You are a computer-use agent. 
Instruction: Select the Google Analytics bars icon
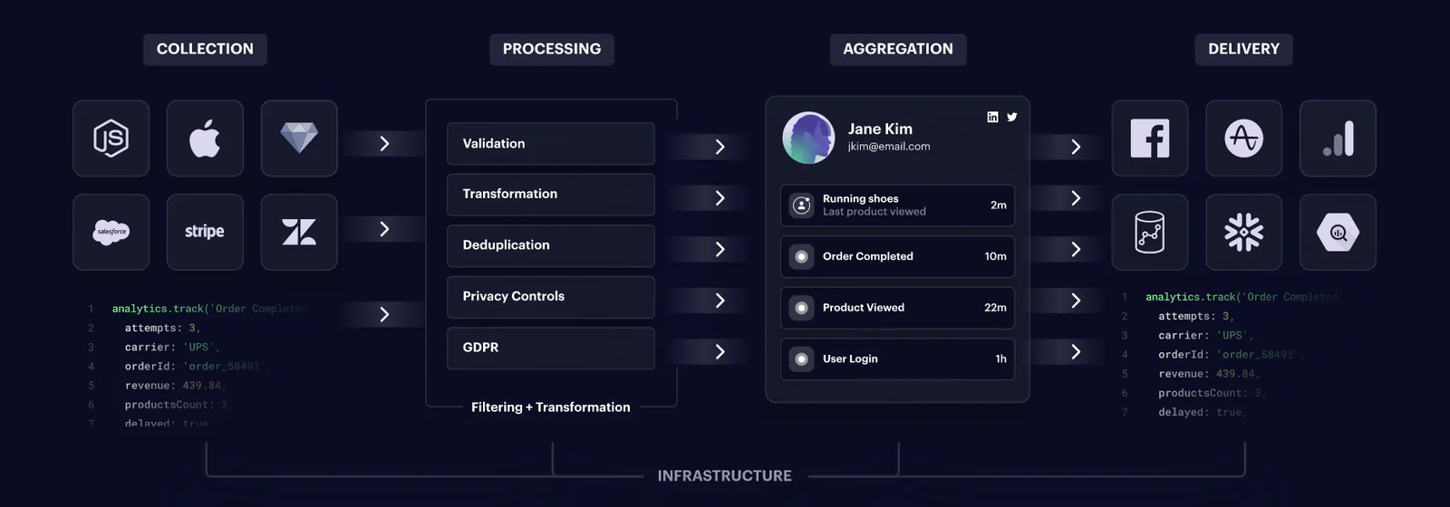(1338, 139)
